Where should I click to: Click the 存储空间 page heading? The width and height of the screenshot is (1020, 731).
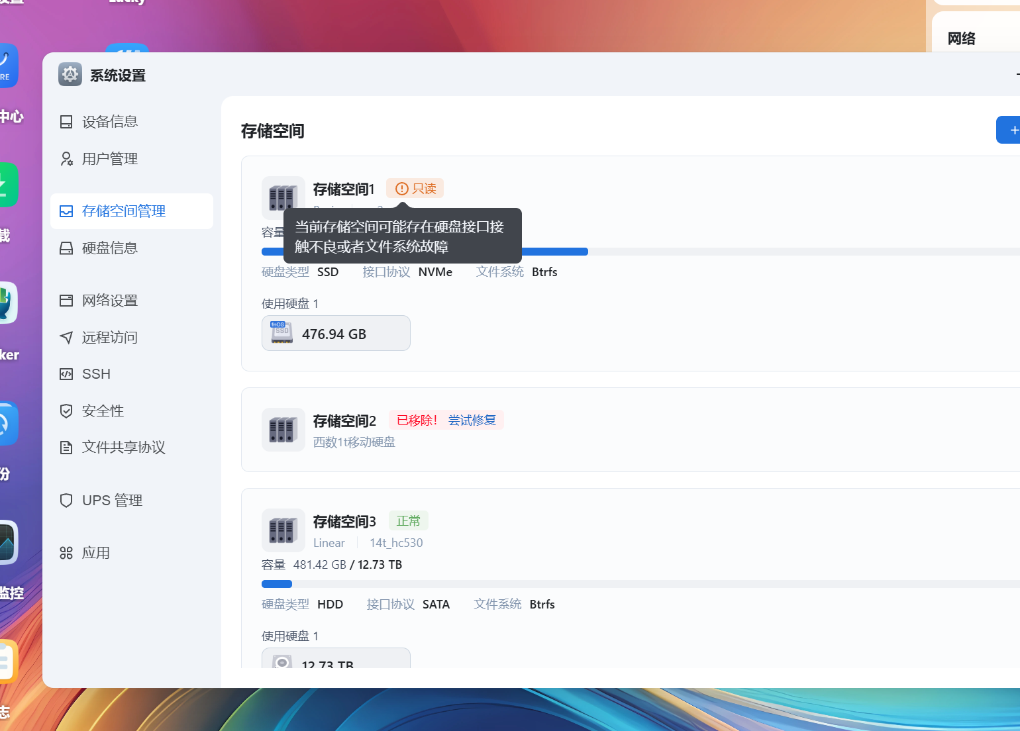273,131
